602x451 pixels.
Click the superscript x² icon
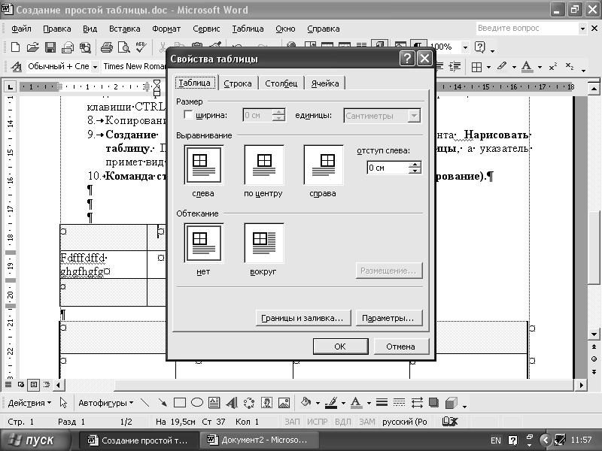tap(553, 67)
